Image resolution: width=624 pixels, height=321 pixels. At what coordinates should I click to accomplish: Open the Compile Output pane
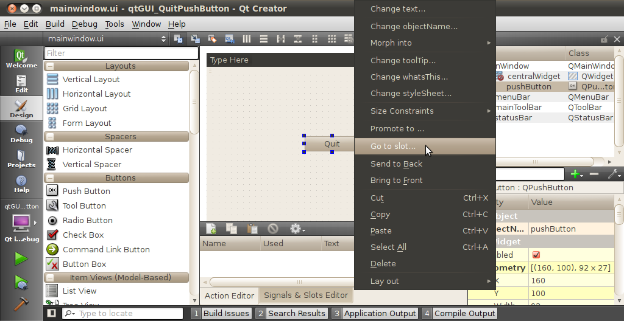click(459, 314)
